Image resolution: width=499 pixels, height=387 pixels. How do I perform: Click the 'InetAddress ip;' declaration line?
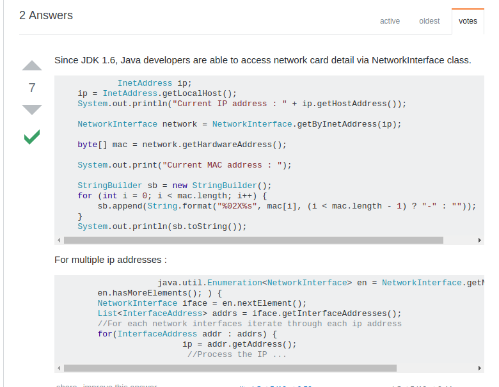[x=155, y=83]
